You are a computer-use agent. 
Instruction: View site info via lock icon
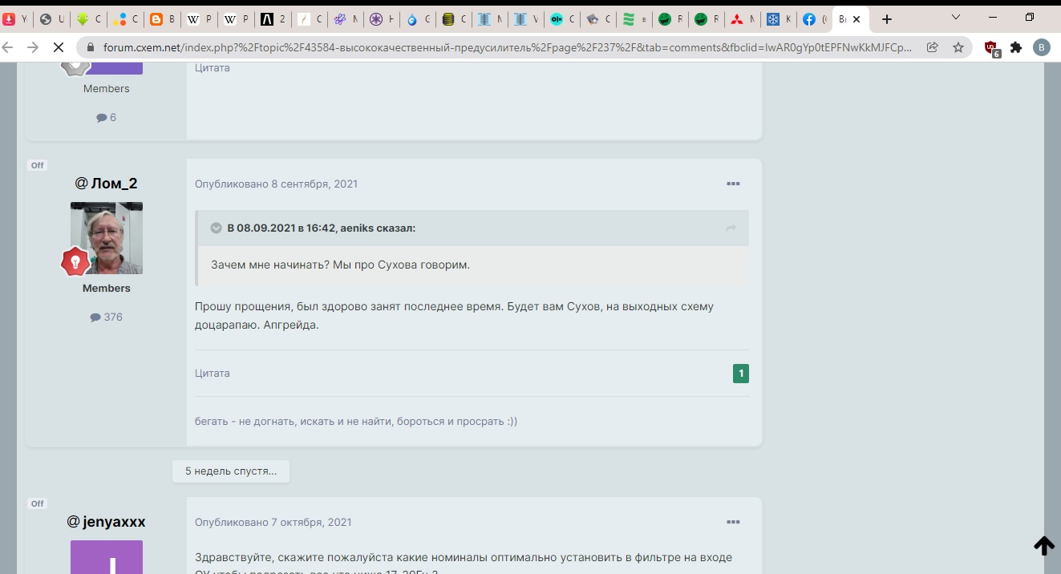[x=90, y=47]
